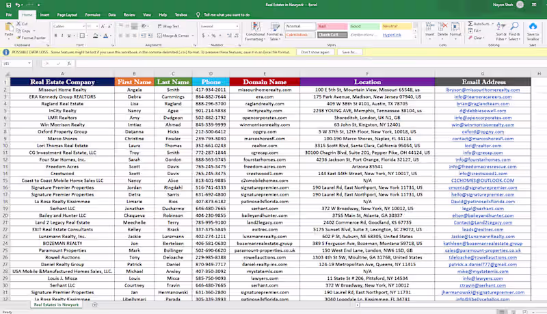This screenshot has width=547, height=314.
Task: Increase font size with the larger A icon
Action: coord(103,26)
